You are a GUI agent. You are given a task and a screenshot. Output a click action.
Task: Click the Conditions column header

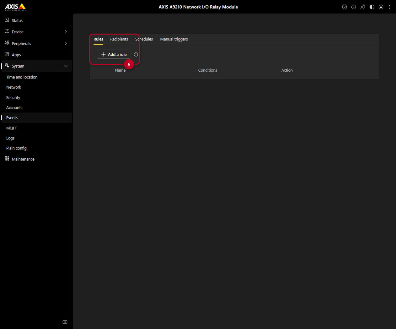pyautogui.click(x=207, y=70)
